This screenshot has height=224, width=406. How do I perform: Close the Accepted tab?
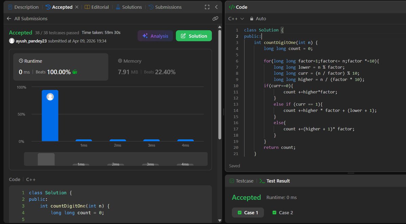pos(77,7)
